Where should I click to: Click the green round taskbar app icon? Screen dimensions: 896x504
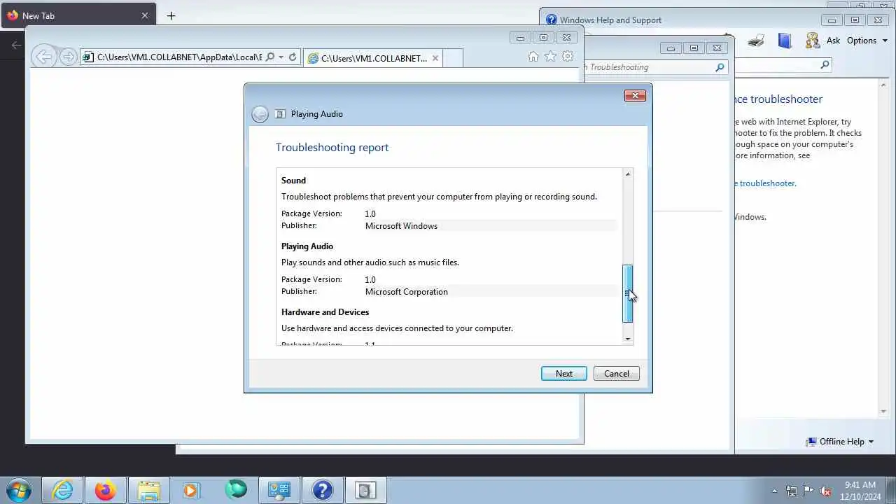pyautogui.click(x=236, y=490)
